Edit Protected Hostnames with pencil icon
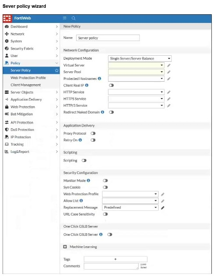This screenshot has width=214, height=276. [x=169, y=79]
